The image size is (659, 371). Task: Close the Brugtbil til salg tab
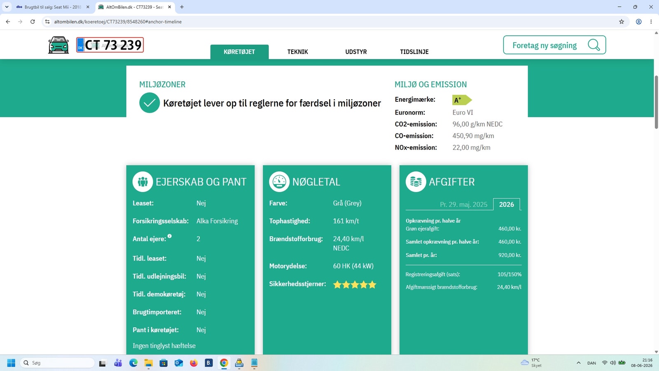88,7
